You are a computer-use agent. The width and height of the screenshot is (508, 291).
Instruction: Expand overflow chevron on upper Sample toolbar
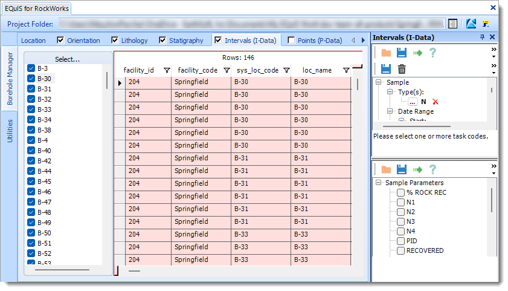pos(494,50)
